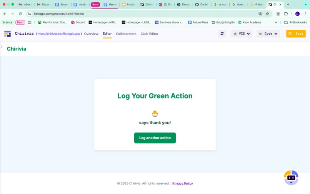Open the Code Editor tab
The image size is (310, 194).
(x=149, y=34)
